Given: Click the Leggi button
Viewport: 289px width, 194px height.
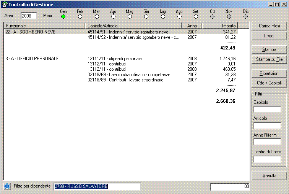Looking at the screenshot, I should (269, 36).
